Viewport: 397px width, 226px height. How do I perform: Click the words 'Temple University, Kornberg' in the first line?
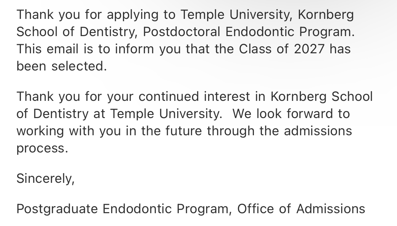click(267, 15)
